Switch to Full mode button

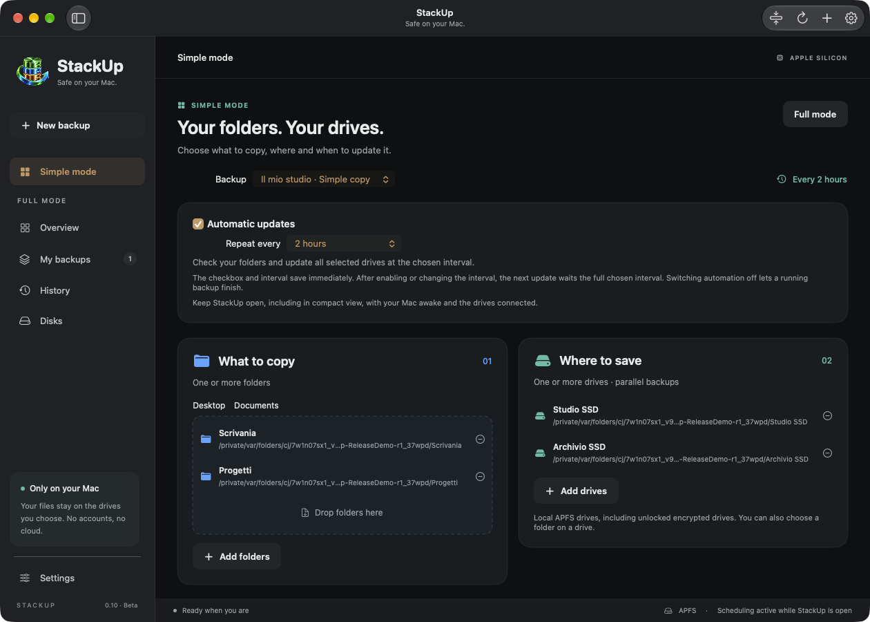815,114
